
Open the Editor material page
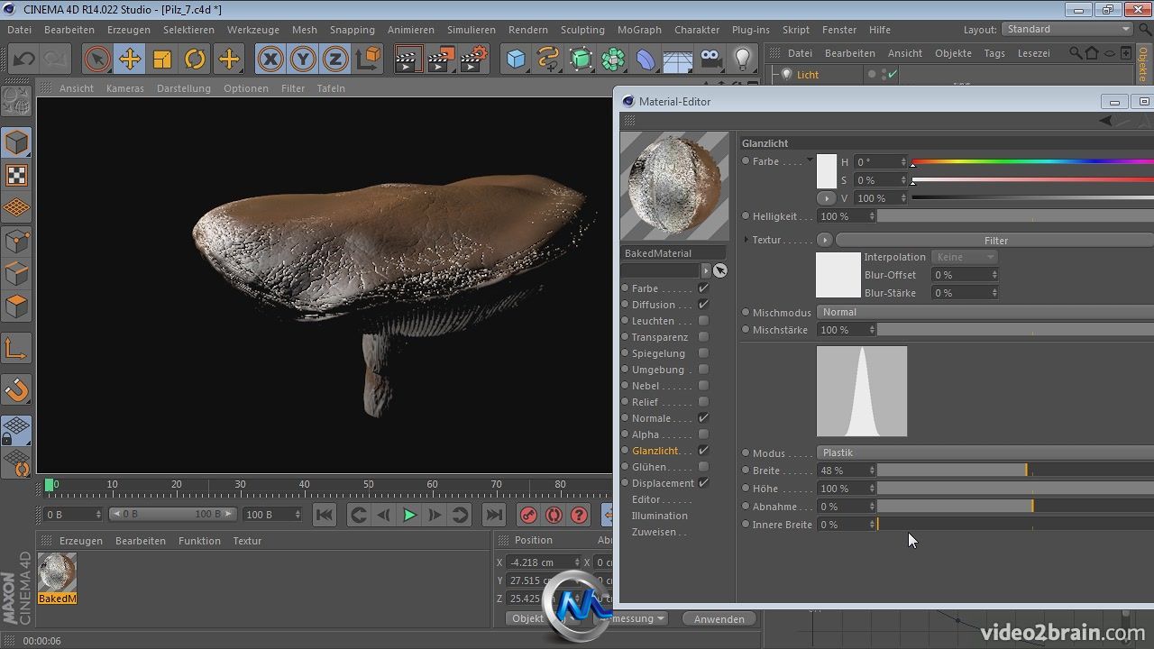646,499
